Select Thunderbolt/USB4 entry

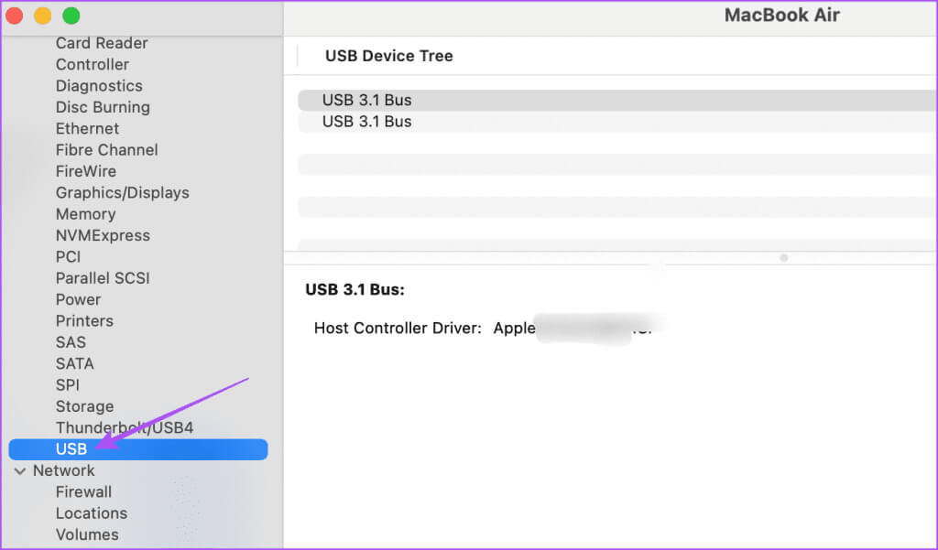pos(125,428)
